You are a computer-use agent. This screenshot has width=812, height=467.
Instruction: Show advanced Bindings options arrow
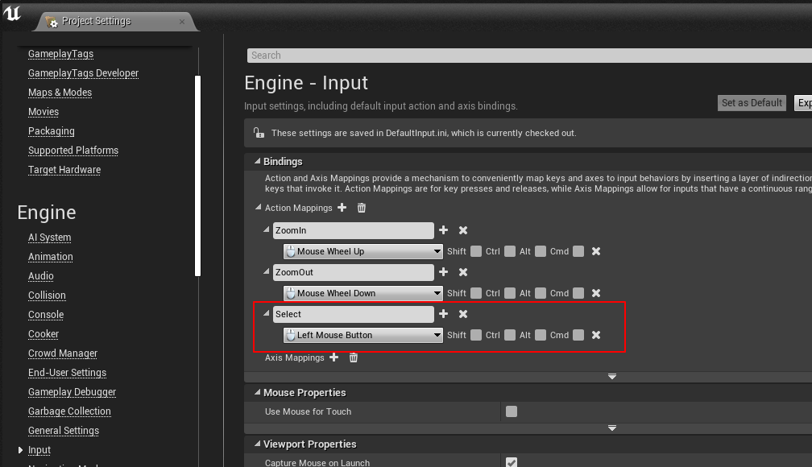click(612, 376)
